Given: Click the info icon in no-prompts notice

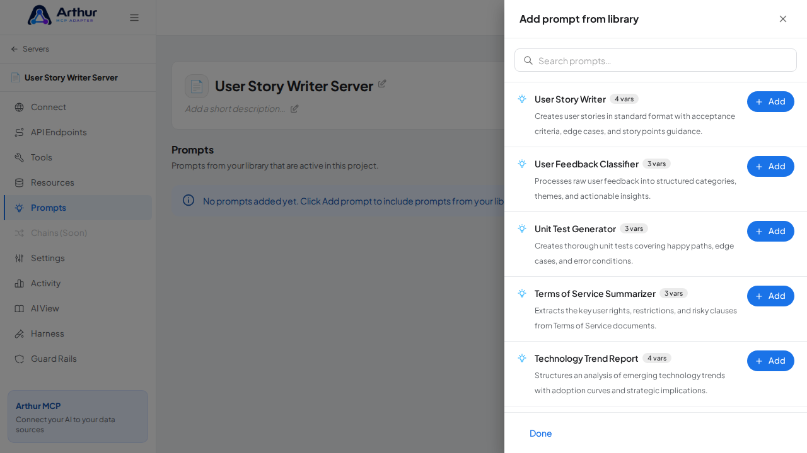Looking at the screenshot, I should click(189, 200).
